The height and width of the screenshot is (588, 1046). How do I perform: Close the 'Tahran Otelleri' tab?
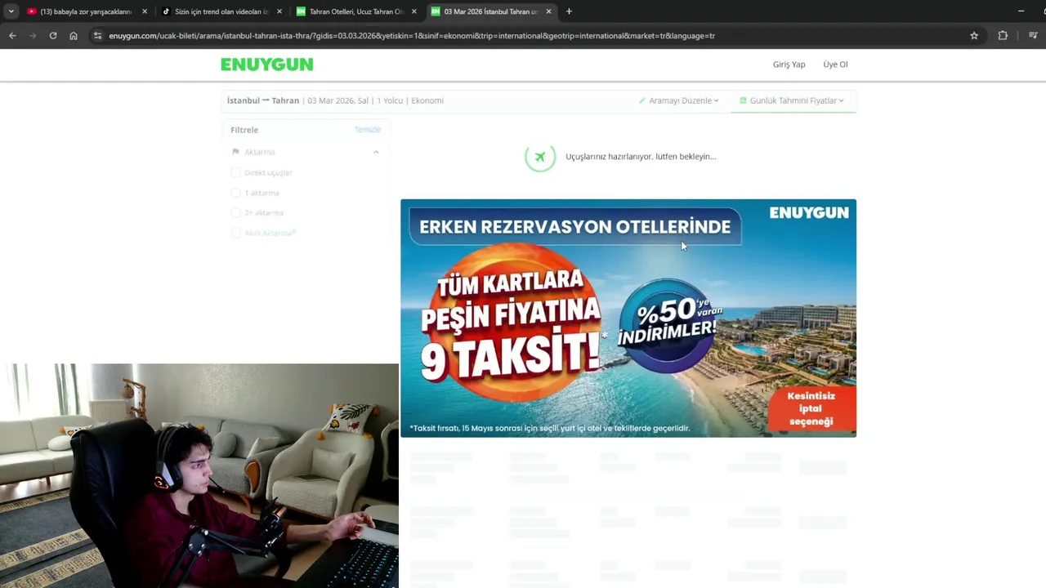tap(414, 11)
